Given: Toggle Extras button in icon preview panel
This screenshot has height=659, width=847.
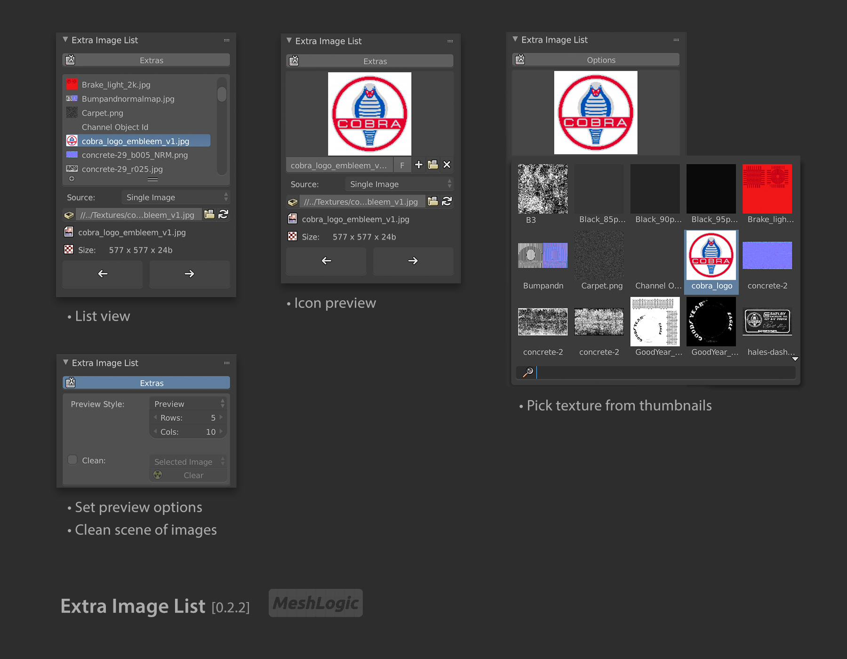Looking at the screenshot, I should 370,61.
